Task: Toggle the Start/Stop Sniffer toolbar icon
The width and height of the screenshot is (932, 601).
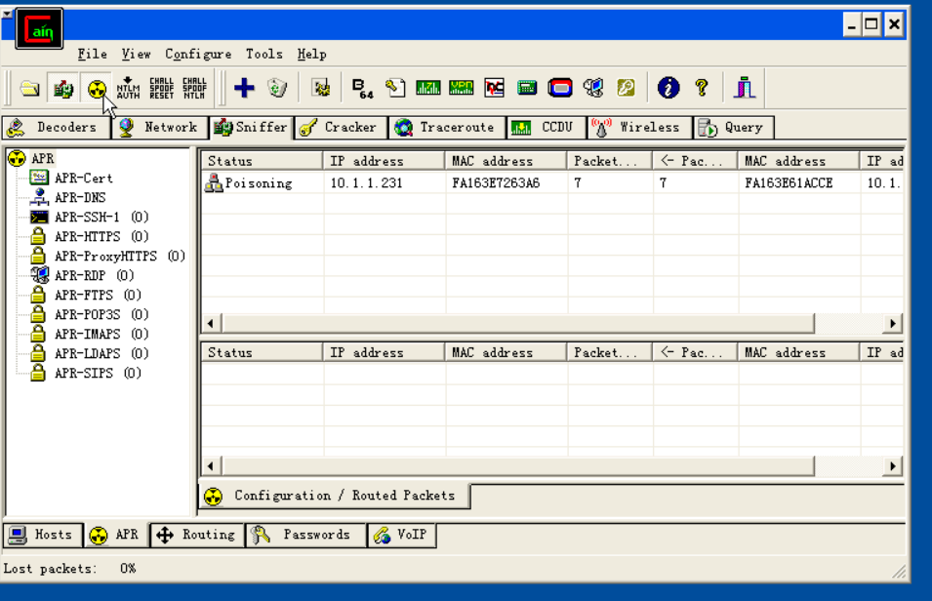Action: click(x=63, y=89)
